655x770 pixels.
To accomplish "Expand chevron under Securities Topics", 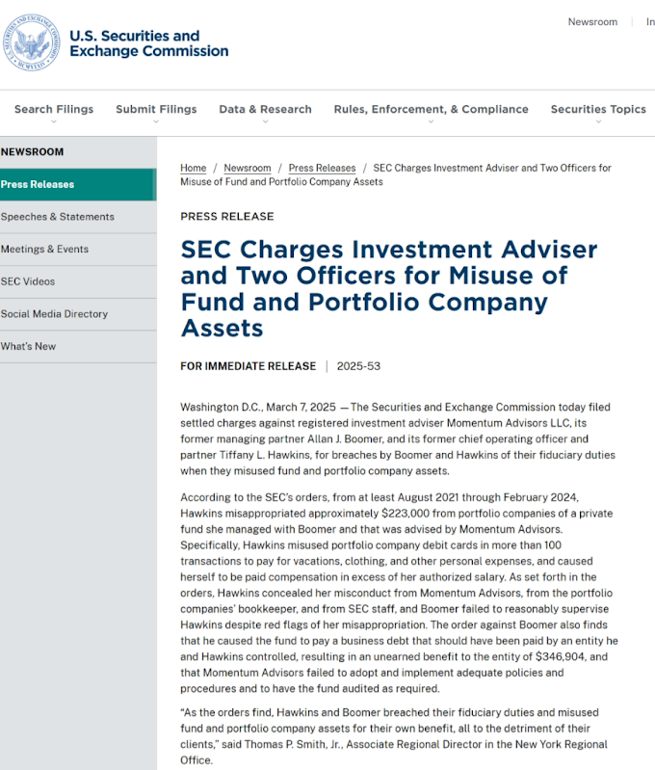I will [598, 121].
